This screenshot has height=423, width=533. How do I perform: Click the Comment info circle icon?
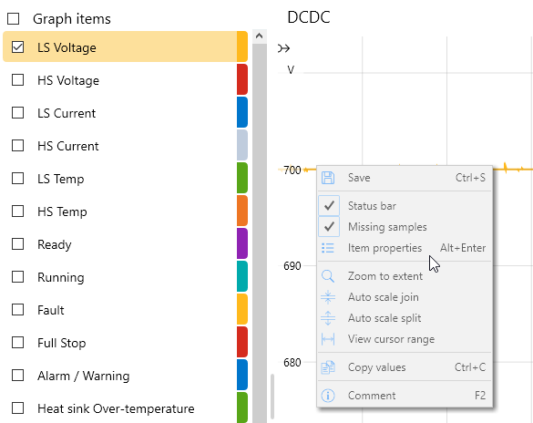[x=328, y=396]
